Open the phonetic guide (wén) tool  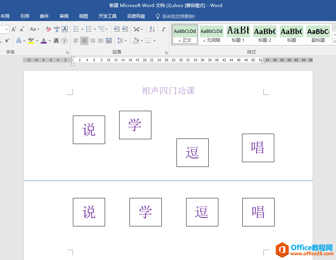[57, 29]
